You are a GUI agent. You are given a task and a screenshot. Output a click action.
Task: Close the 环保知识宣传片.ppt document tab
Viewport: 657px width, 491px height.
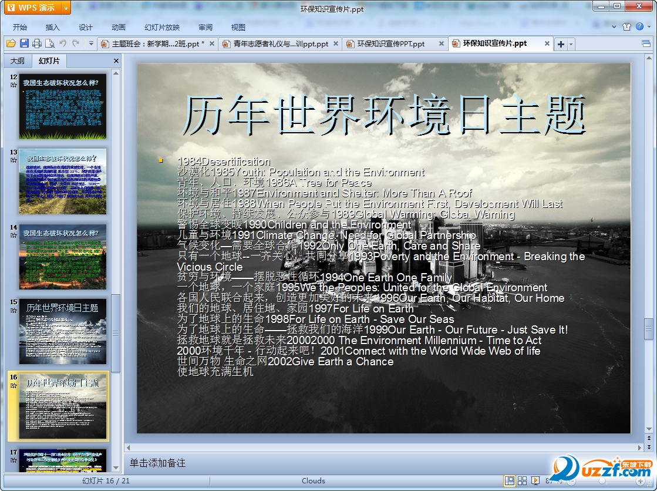point(547,43)
